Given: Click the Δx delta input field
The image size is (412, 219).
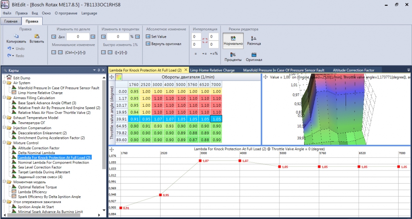Looking at the screenshot, I should tap(78, 37).
